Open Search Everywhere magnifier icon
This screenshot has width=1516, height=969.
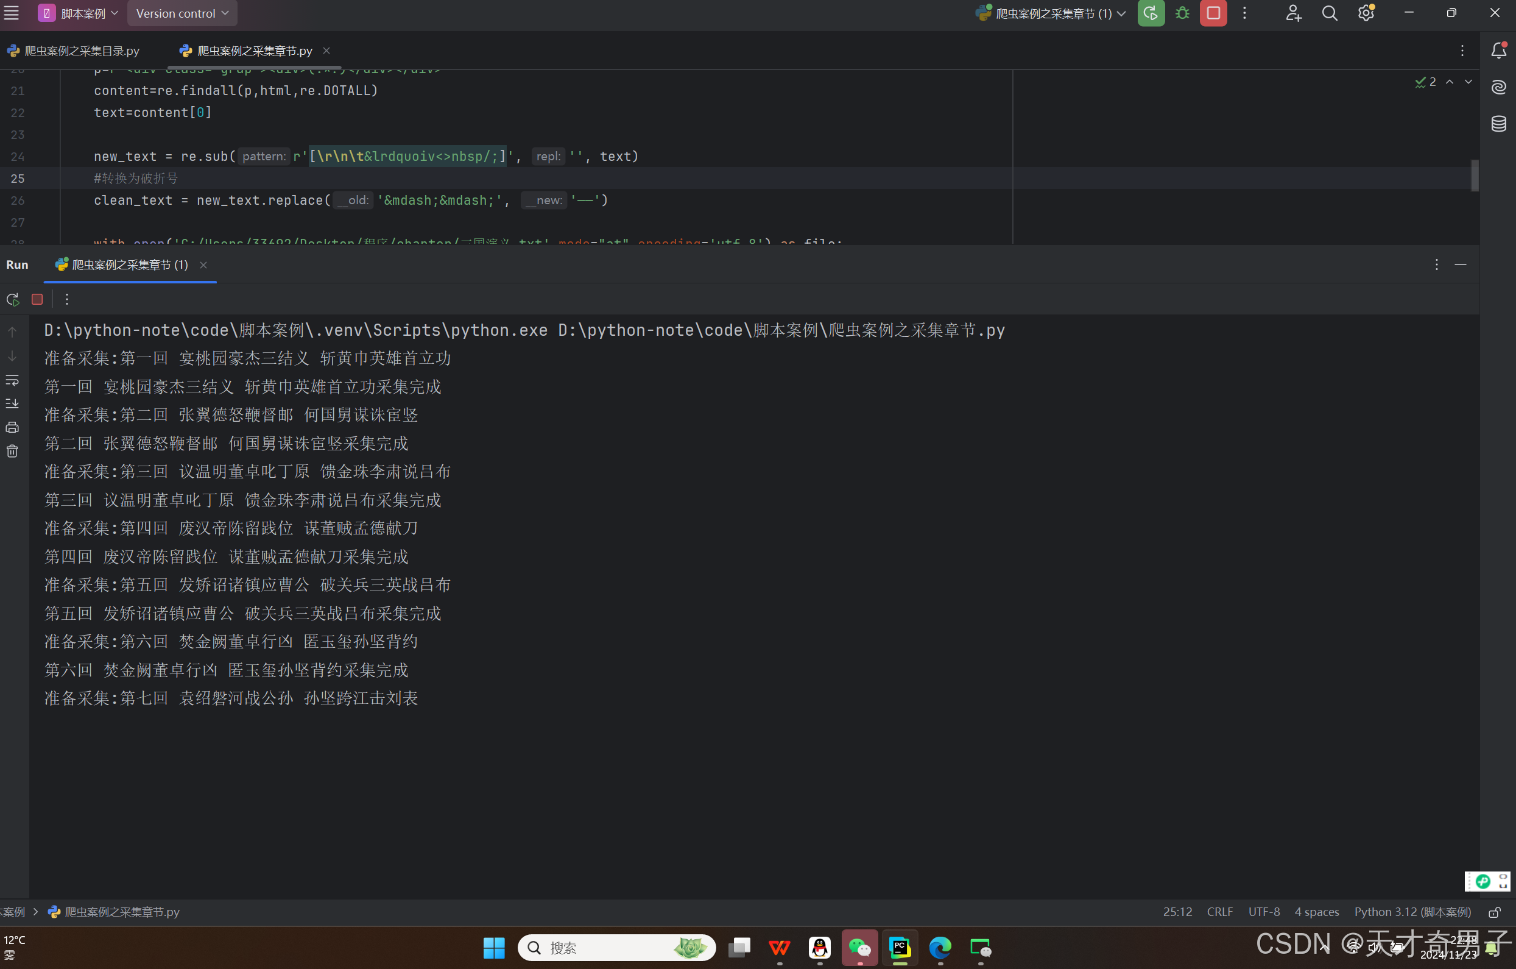point(1330,13)
